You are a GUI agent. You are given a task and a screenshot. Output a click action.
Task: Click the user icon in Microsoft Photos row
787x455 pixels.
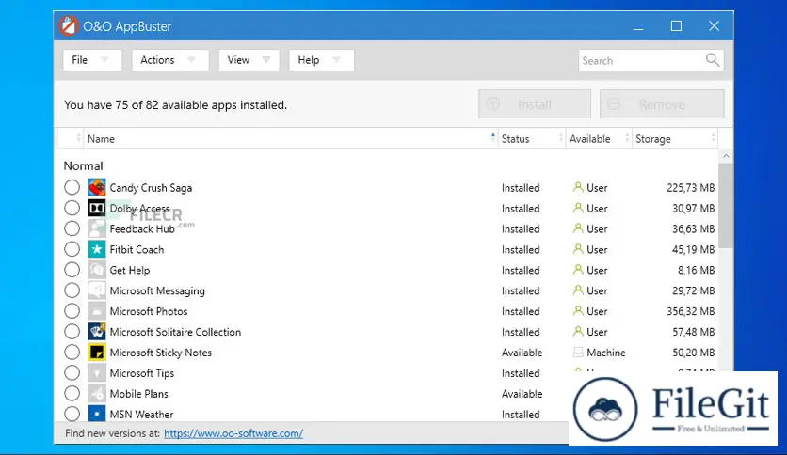pyautogui.click(x=578, y=310)
